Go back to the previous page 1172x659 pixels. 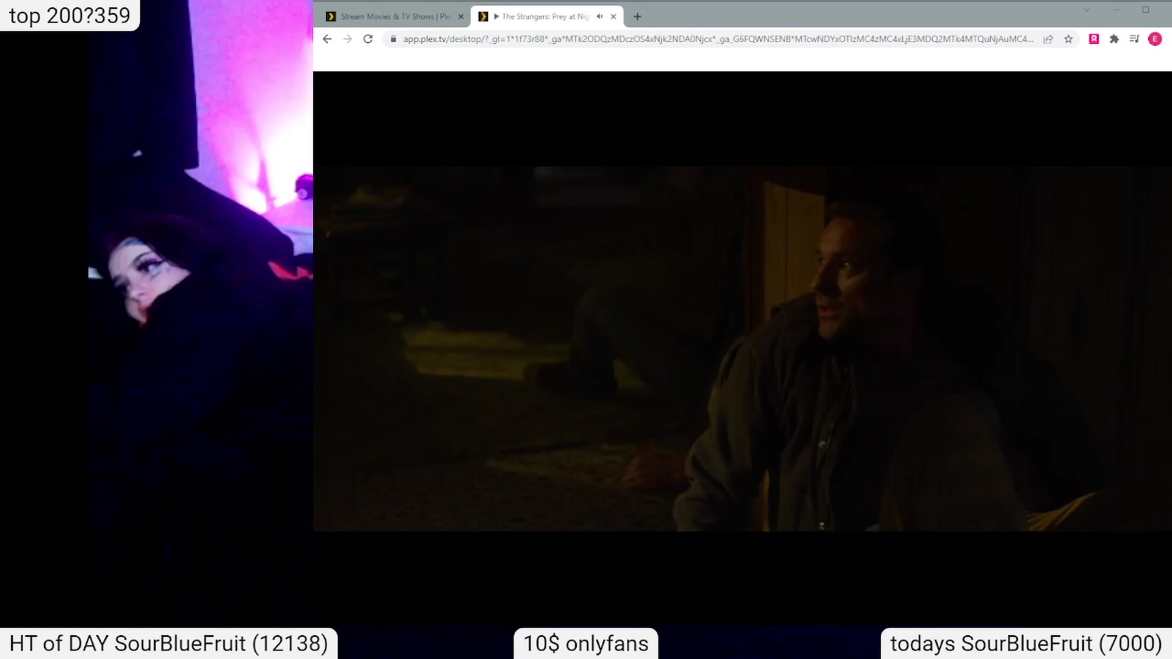click(x=327, y=39)
